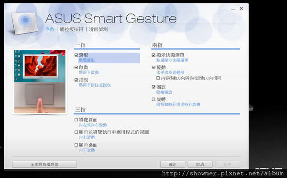Enable the 顯示桌面 checkbox

coord(77,145)
